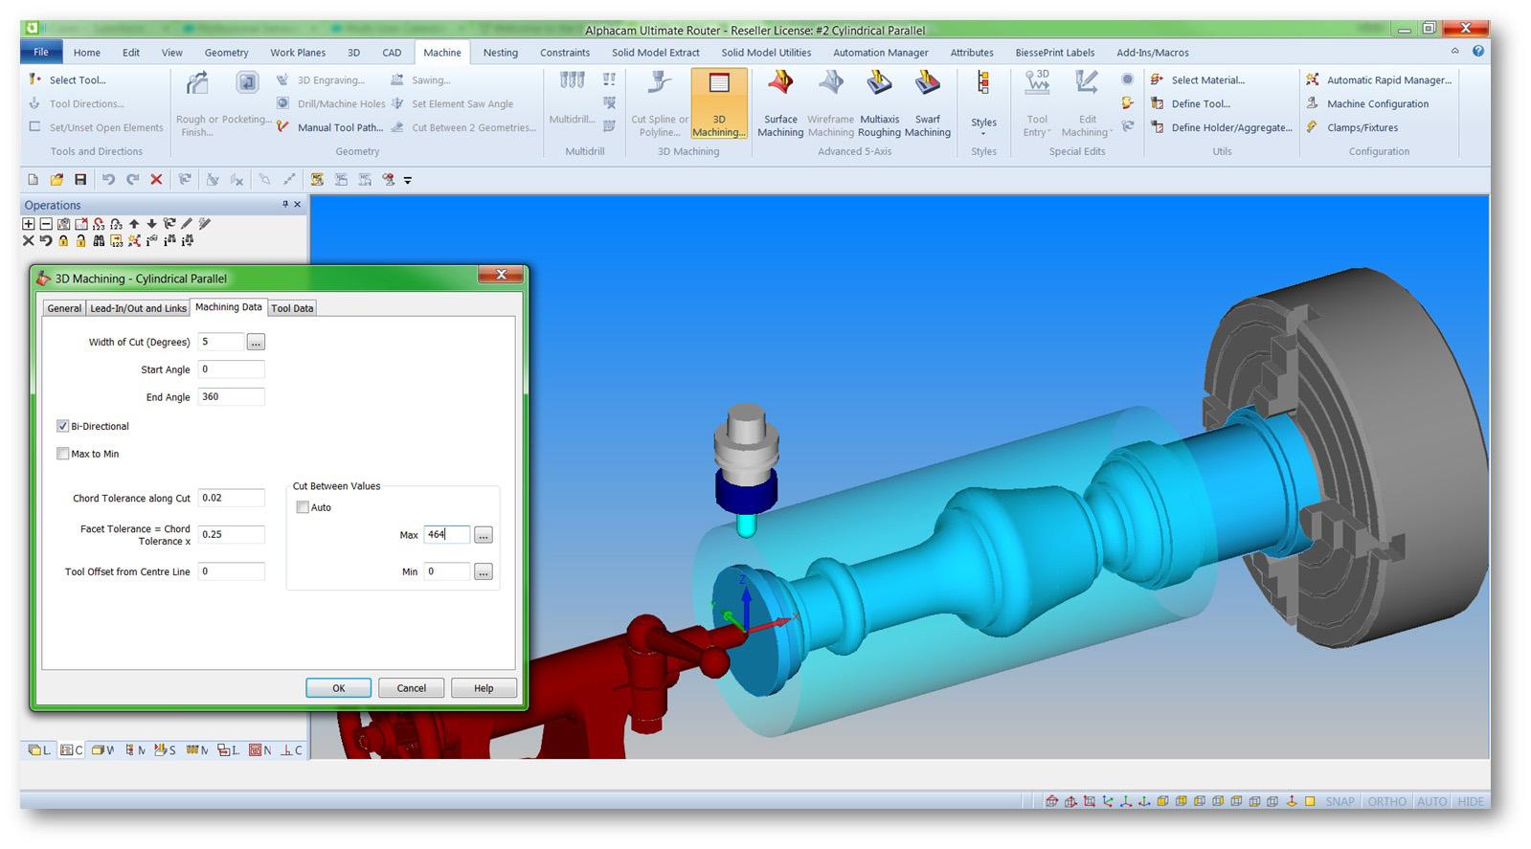The width and height of the screenshot is (1531, 849).
Task: Click Define Holder/Aggregate in the ribbon
Action: click(1221, 128)
